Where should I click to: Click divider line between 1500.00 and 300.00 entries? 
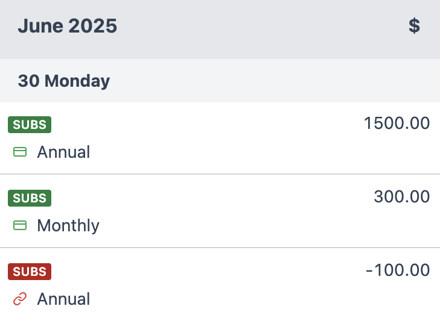(x=220, y=175)
